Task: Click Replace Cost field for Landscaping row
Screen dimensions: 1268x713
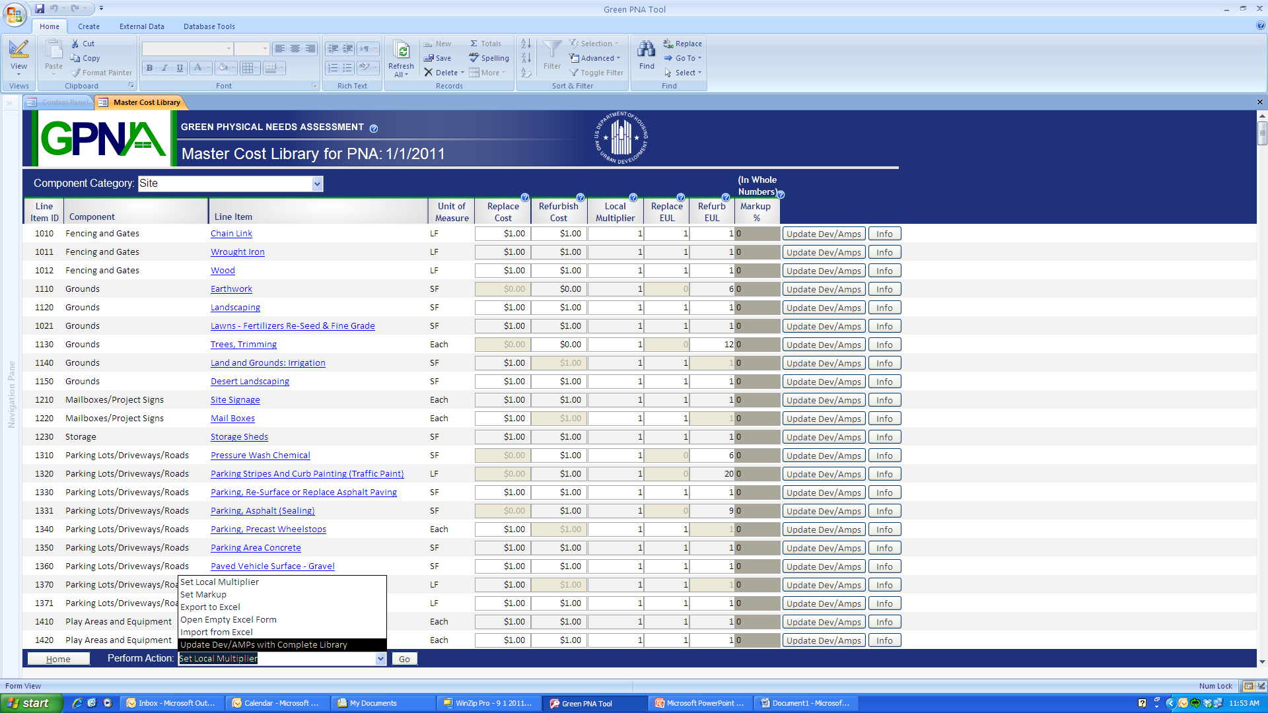Action: 502,308
